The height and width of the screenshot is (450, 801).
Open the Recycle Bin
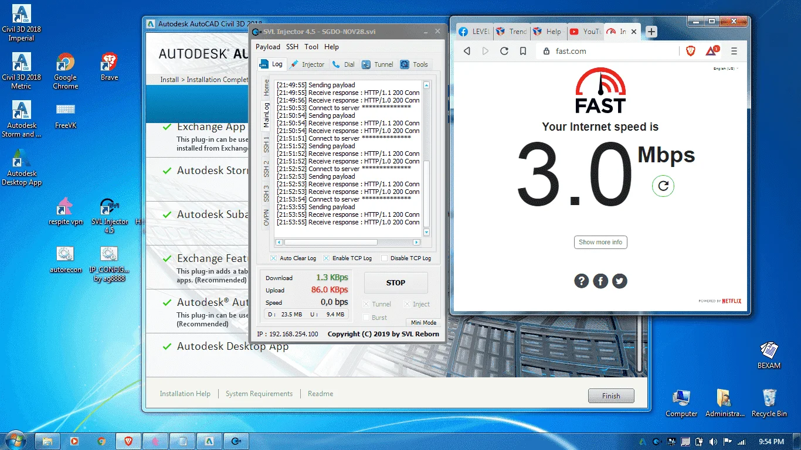coord(769,403)
